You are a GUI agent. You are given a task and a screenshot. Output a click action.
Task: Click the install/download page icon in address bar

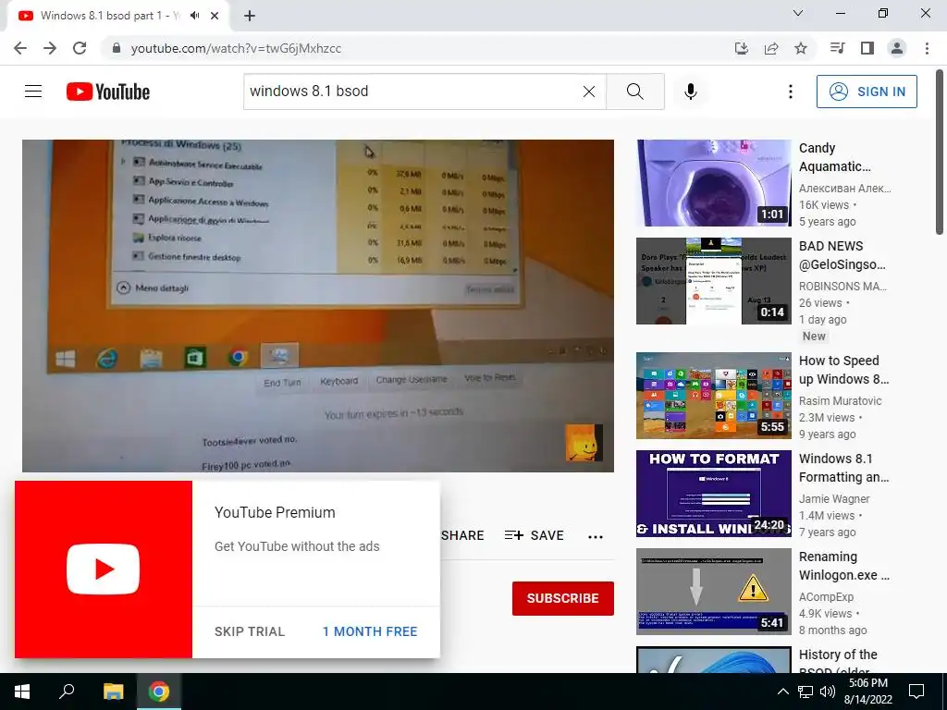coord(741,48)
